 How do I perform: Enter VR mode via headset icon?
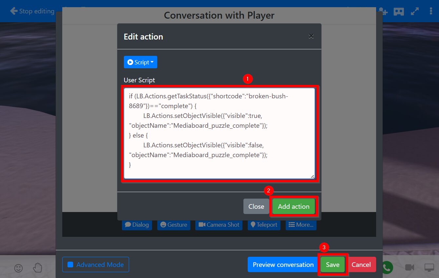pos(399,11)
